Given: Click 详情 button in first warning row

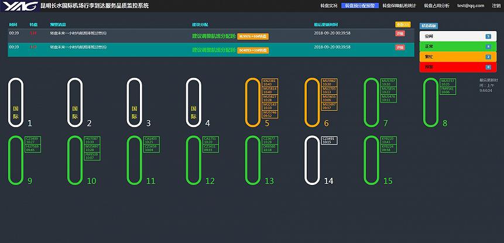Looking at the screenshot, I should tap(400, 33).
